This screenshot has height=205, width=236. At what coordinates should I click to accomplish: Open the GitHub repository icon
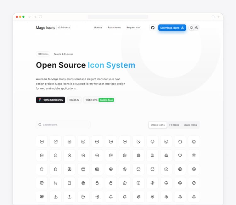click(x=153, y=28)
